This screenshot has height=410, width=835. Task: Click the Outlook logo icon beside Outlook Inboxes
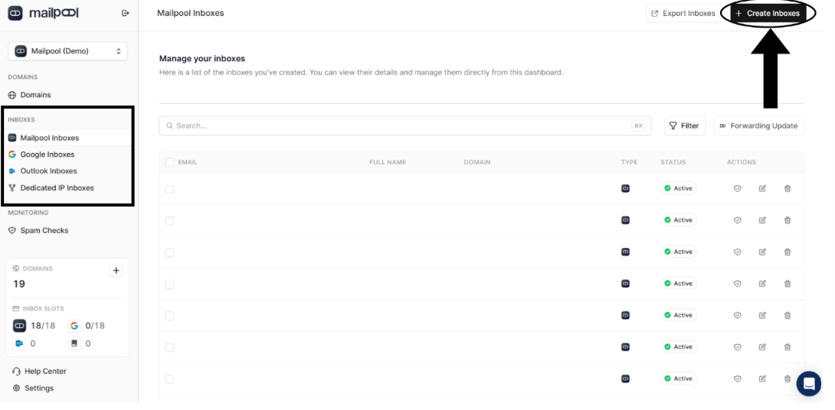[12, 171]
